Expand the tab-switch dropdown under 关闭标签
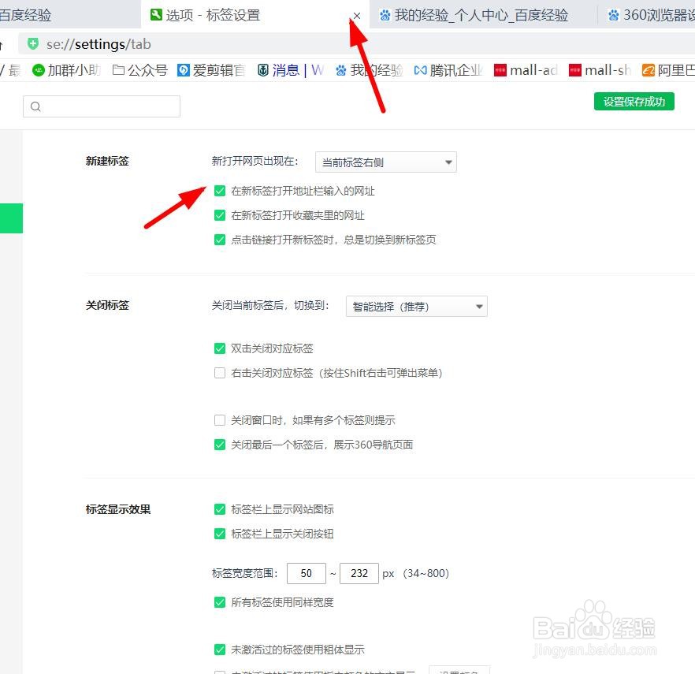The width and height of the screenshot is (695, 674). (416, 306)
